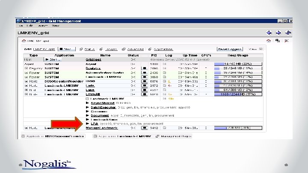Image resolution: width=308 pixels, height=173 pixels.
Task: Open the Registry name link
Action: [93, 68]
